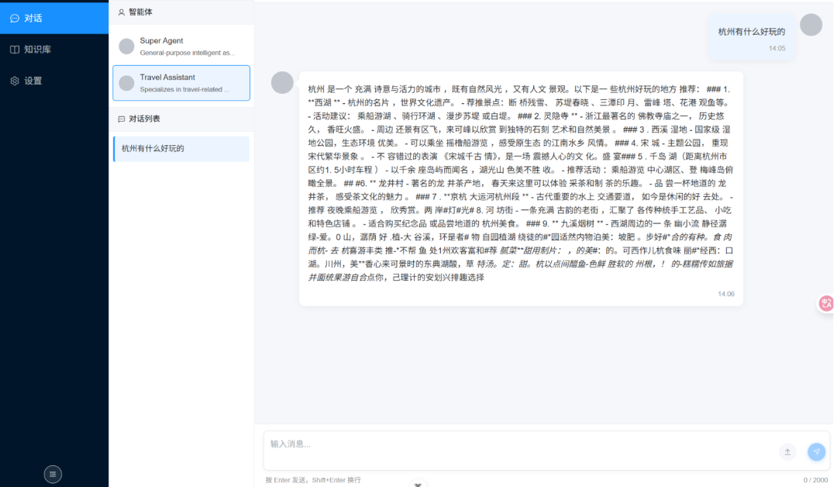Screen dimensions: 837x487
Task: Click the file upload arrow icon
Action: point(787,451)
